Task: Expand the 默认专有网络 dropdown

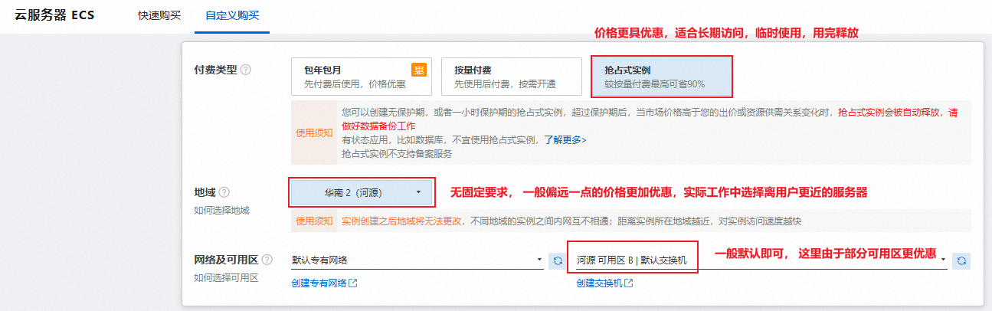Action: tap(417, 260)
